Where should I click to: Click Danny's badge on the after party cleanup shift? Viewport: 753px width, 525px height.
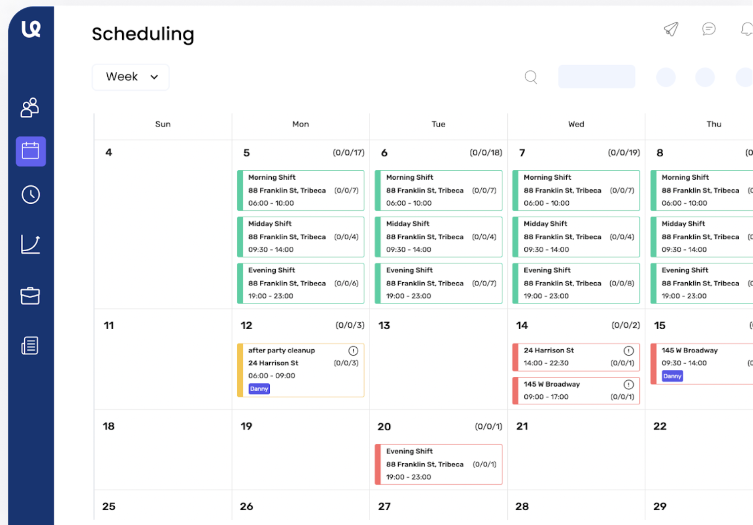259,389
